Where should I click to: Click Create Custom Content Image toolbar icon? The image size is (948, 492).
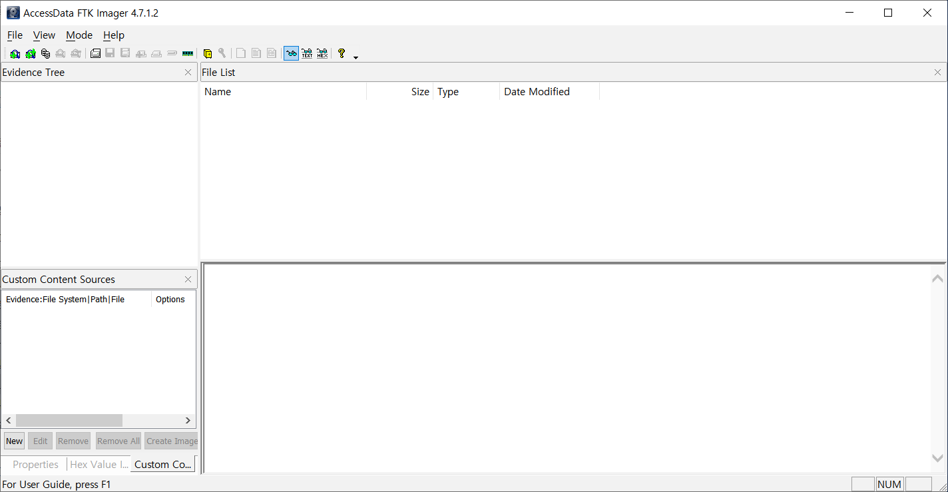(156, 54)
